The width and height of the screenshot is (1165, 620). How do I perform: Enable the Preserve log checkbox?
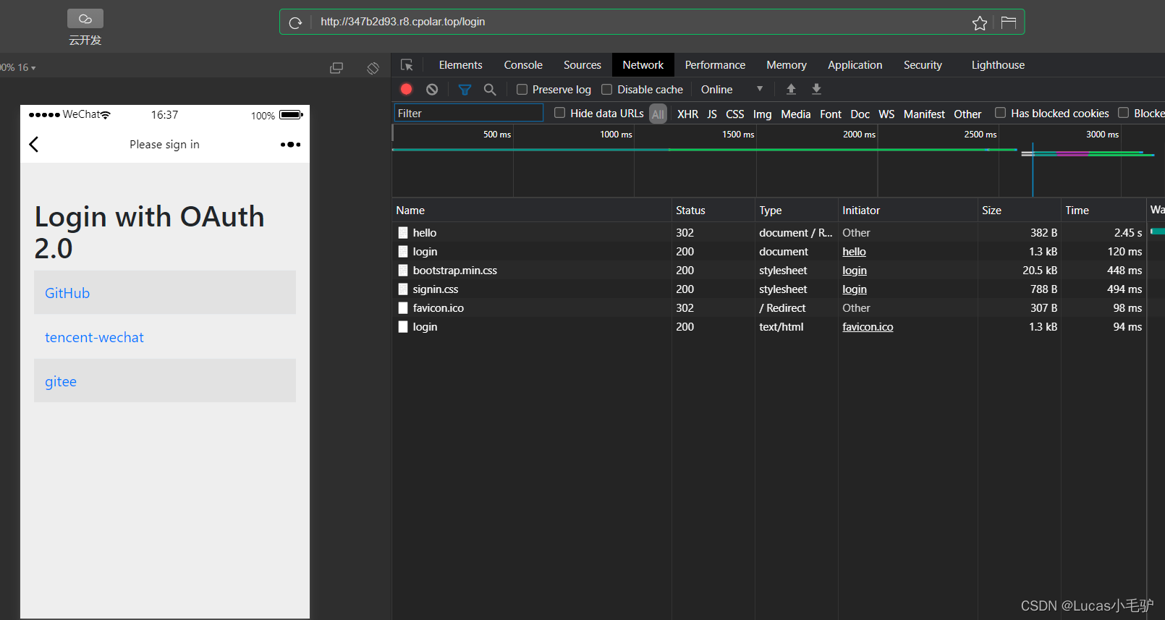(522, 90)
